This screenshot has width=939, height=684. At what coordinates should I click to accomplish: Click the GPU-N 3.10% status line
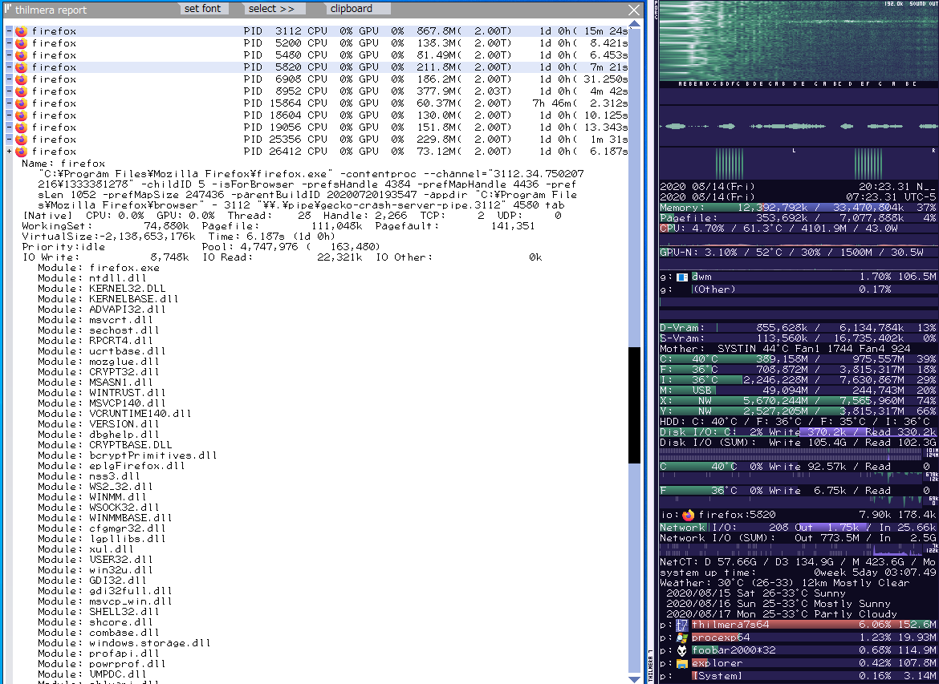click(798, 253)
